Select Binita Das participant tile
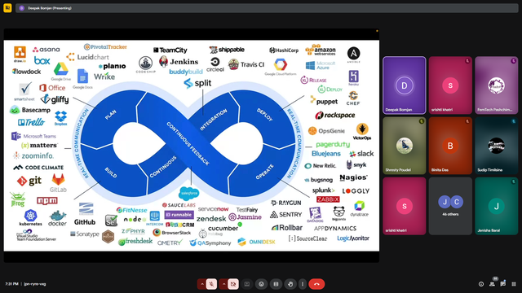This screenshot has width=522, height=293. (450, 146)
